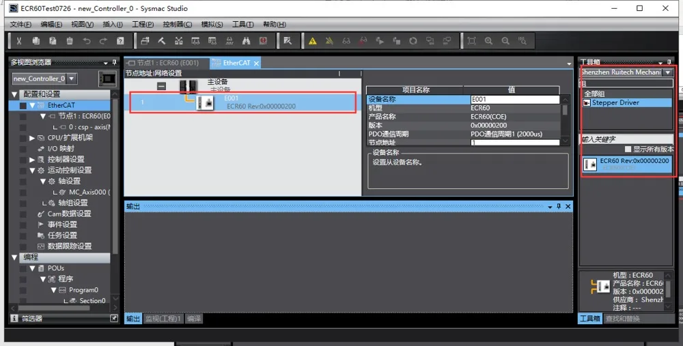This screenshot has height=346, width=683.
Task: Click the Build hammer icon in the toolbar
Action: (x=162, y=41)
